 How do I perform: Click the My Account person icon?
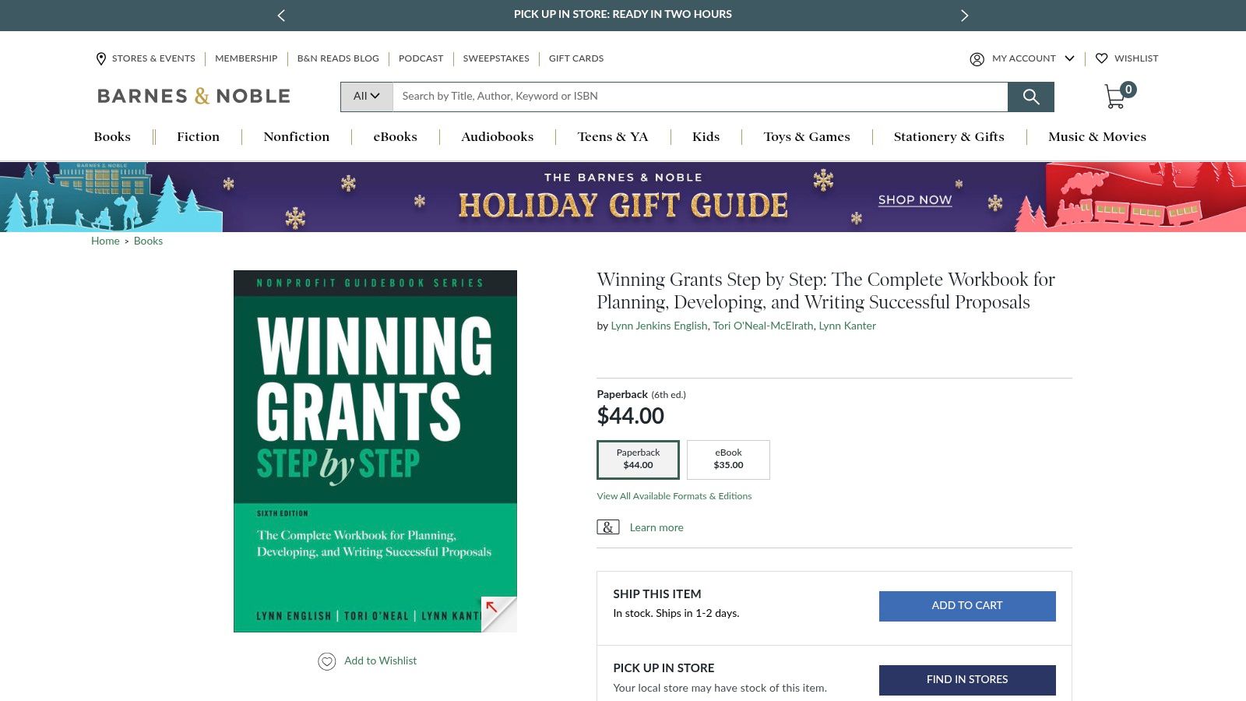click(977, 58)
